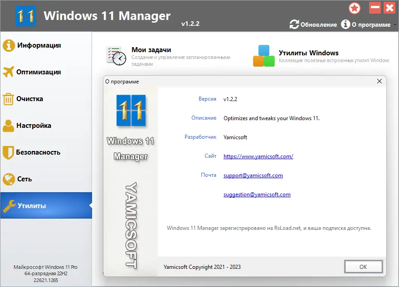The image size is (399, 287).
Task: Close the О программе dialog with X
Action: tap(380, 81)
